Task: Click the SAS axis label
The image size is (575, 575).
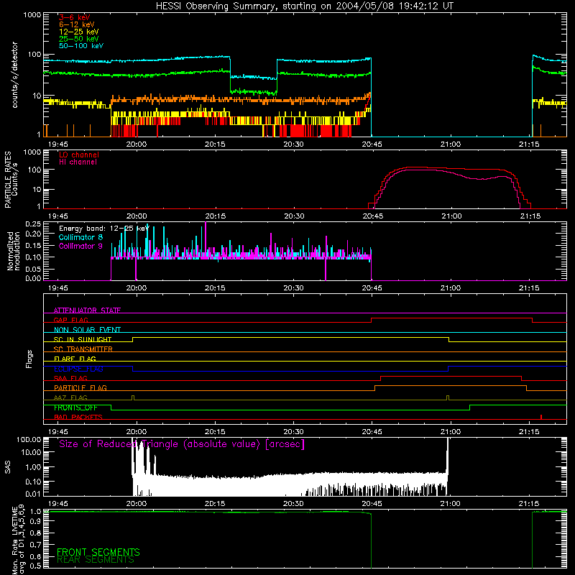Action: coord(8,466)
